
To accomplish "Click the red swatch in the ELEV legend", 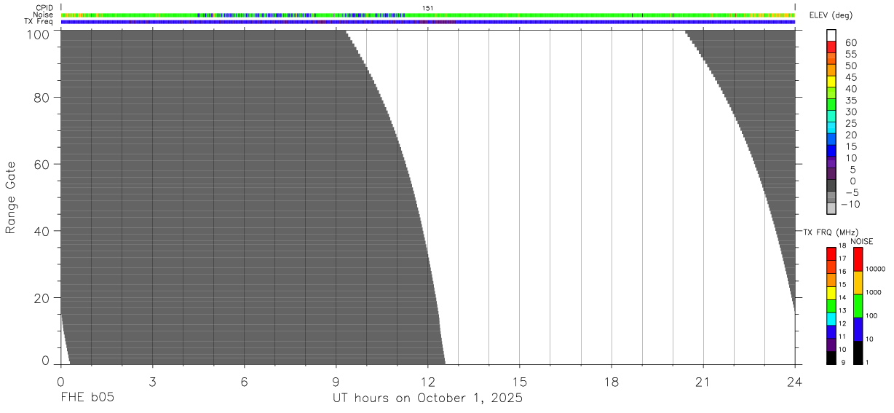I will (831, 47).
